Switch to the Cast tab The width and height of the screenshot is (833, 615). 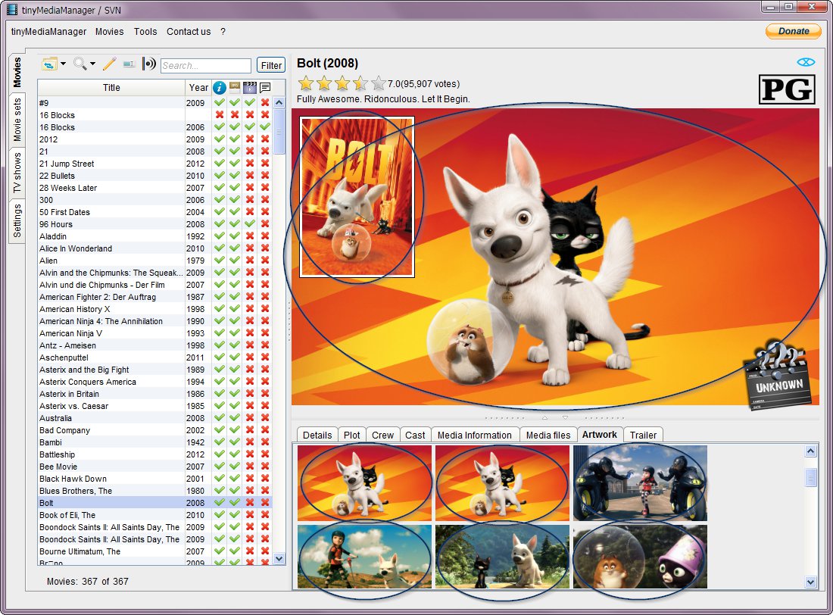415,435
